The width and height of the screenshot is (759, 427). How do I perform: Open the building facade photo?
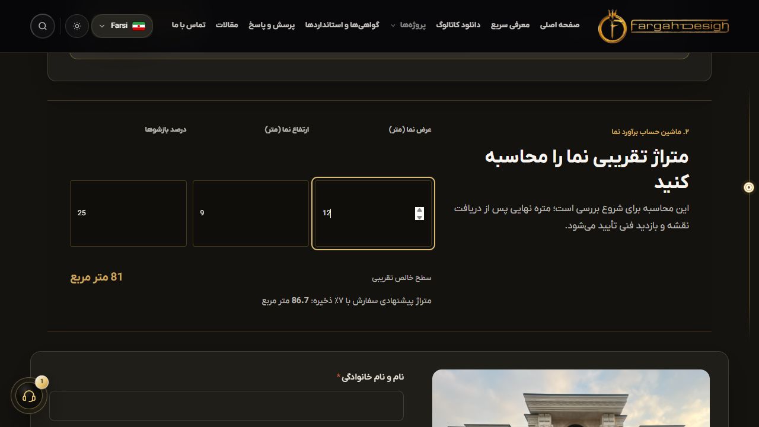(571, 398)
